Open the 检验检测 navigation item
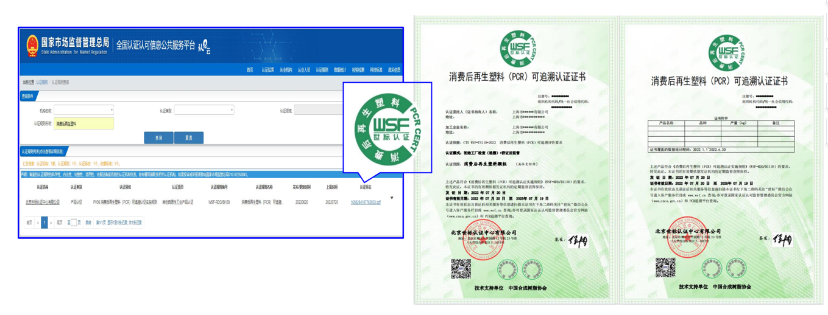This screenshot has height=315, width=828. pyautogui.click(x=358, y=70)
